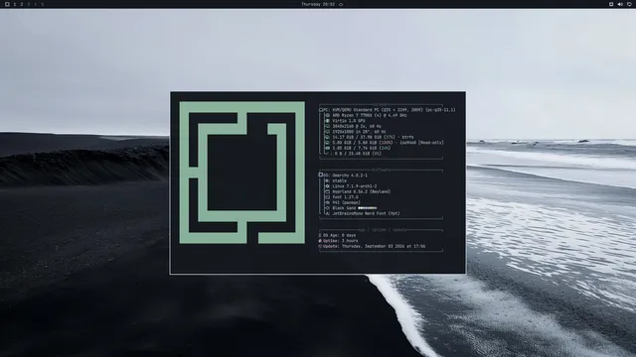
Task: Click the disk icon on the btrfs line
Action: (327, 137)
